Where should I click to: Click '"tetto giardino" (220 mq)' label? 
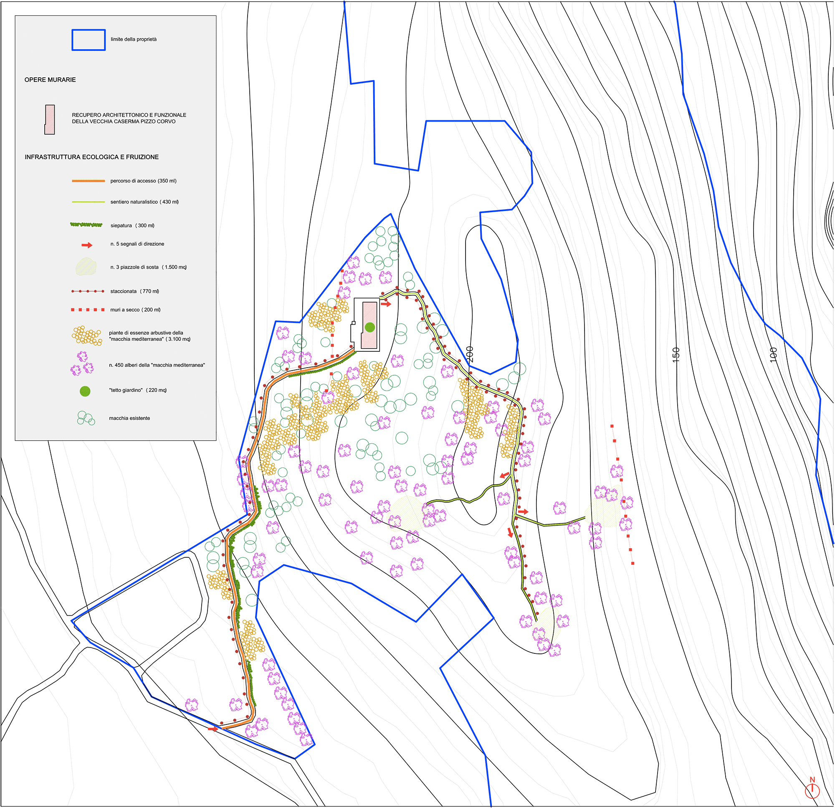point(138,391)
